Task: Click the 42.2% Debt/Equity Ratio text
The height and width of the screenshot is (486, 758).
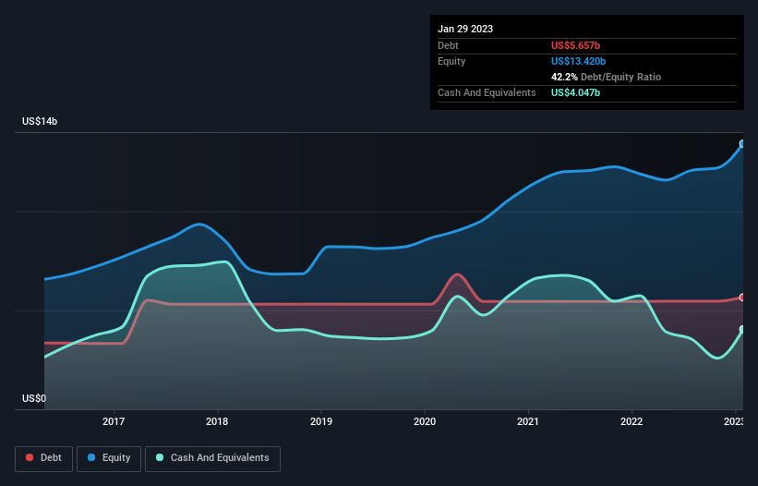Action: click(x=607, y=77)
